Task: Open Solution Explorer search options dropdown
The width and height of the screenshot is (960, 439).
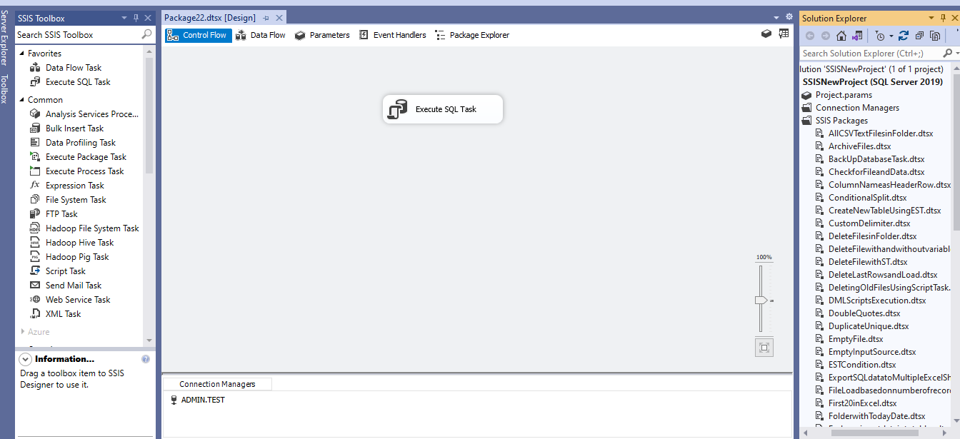Action: pyautogui.click(x=956, y=53)
